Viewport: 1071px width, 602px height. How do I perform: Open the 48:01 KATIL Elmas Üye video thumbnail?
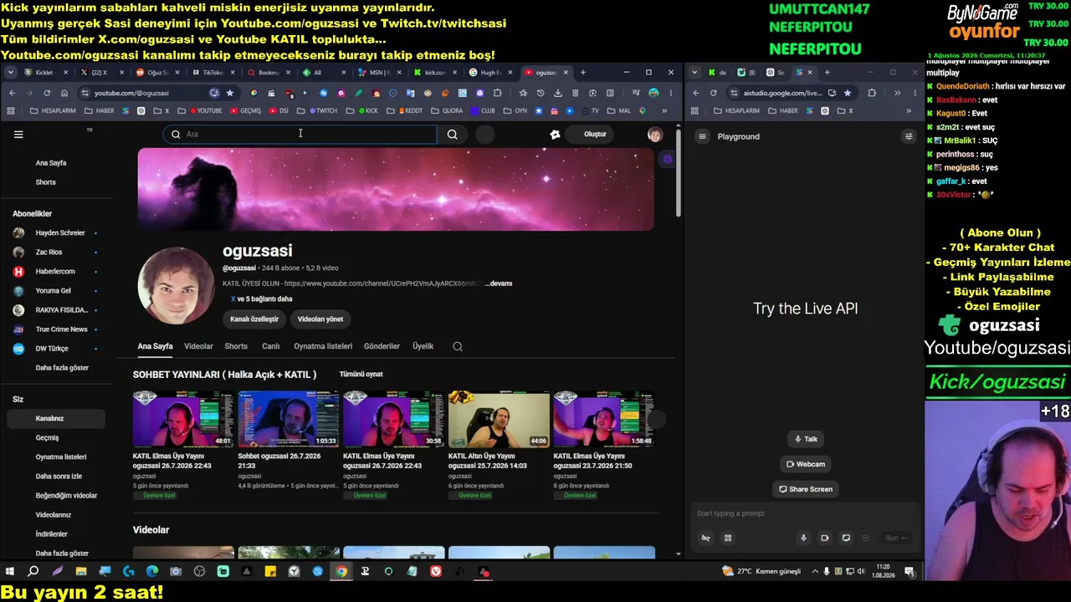pyautogui.click(x=183, y=419)
